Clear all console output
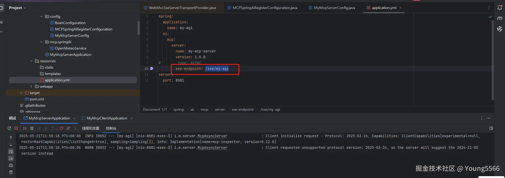This screenshot has height=178, width=505. pyautogui.click(x=11, y=172)
